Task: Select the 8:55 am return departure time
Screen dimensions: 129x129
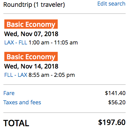Action: point(39,75)
